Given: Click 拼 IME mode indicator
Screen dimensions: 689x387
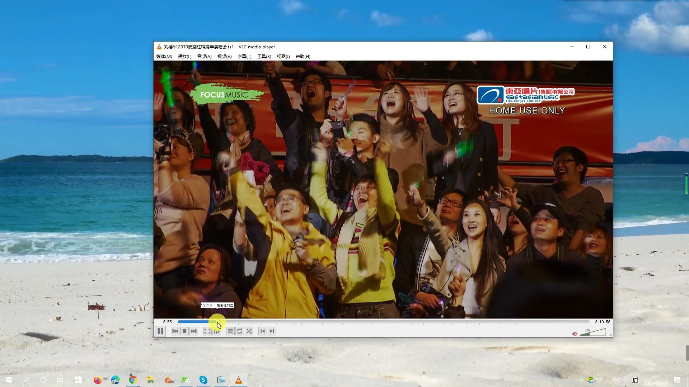Looking at the screenshot, I should (x=635, y=380).
